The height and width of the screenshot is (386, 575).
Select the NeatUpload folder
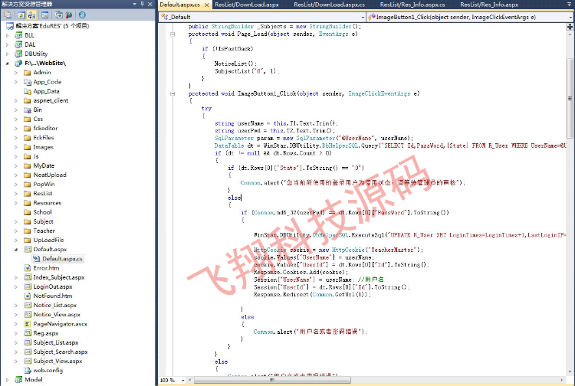click(50, 175)
